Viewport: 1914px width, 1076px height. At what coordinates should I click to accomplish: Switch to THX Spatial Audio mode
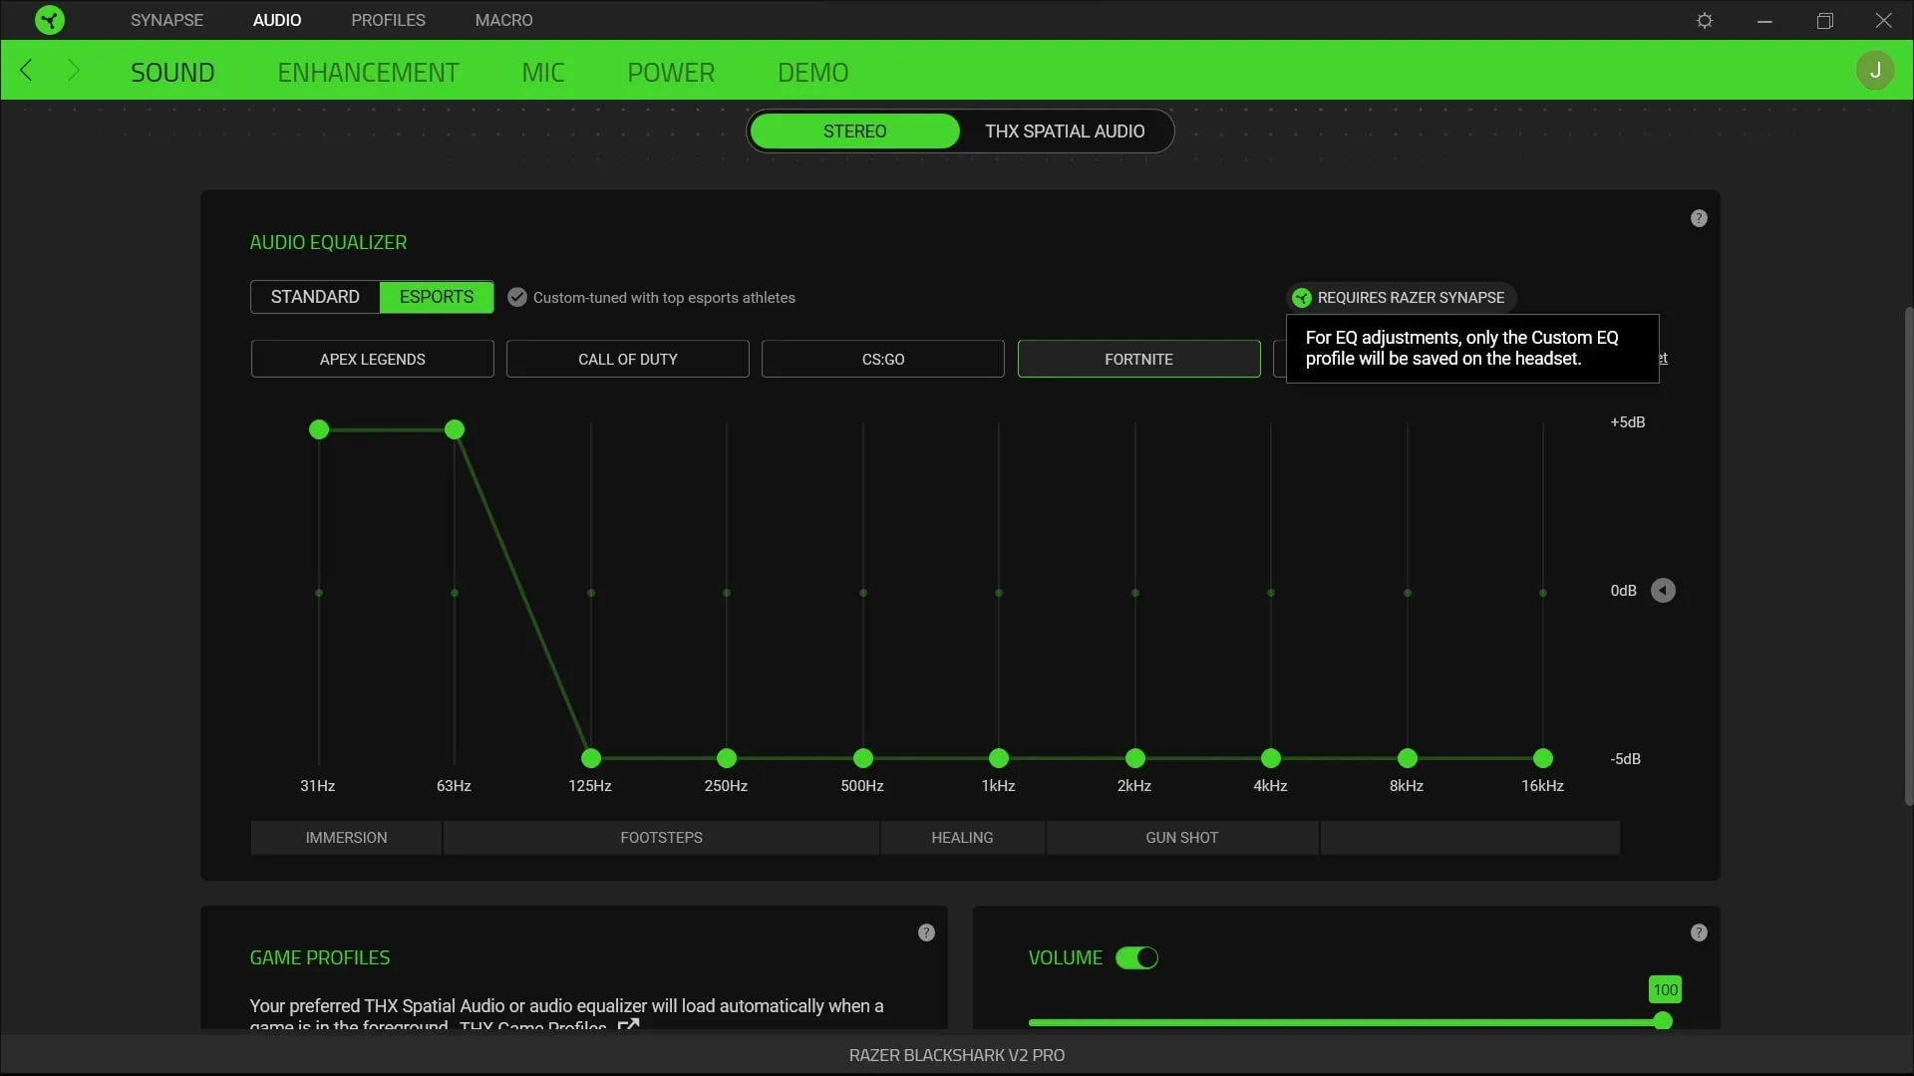pyautogui.click(x=1065, y=132)
